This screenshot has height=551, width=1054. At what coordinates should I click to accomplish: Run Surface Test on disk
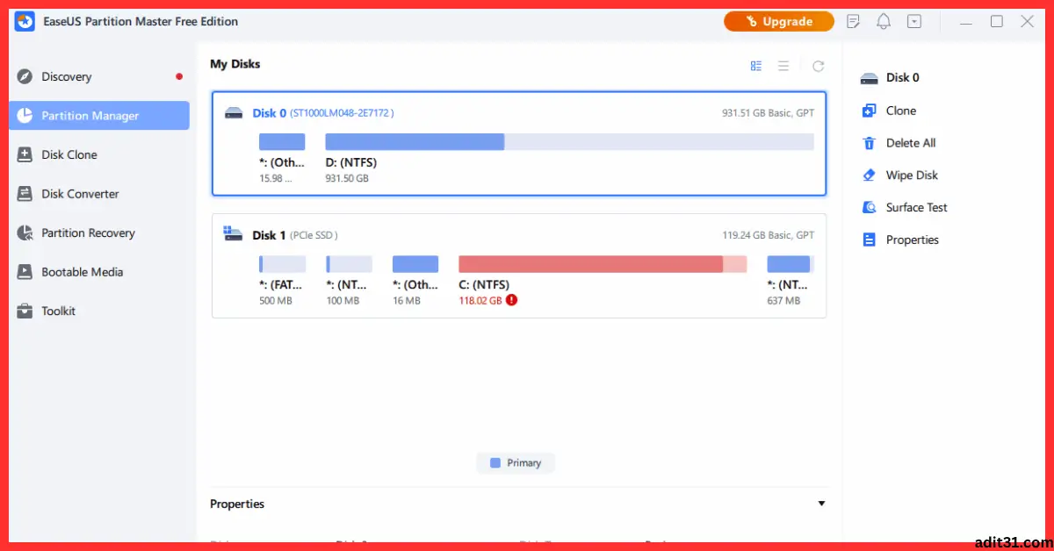point(916,208)
